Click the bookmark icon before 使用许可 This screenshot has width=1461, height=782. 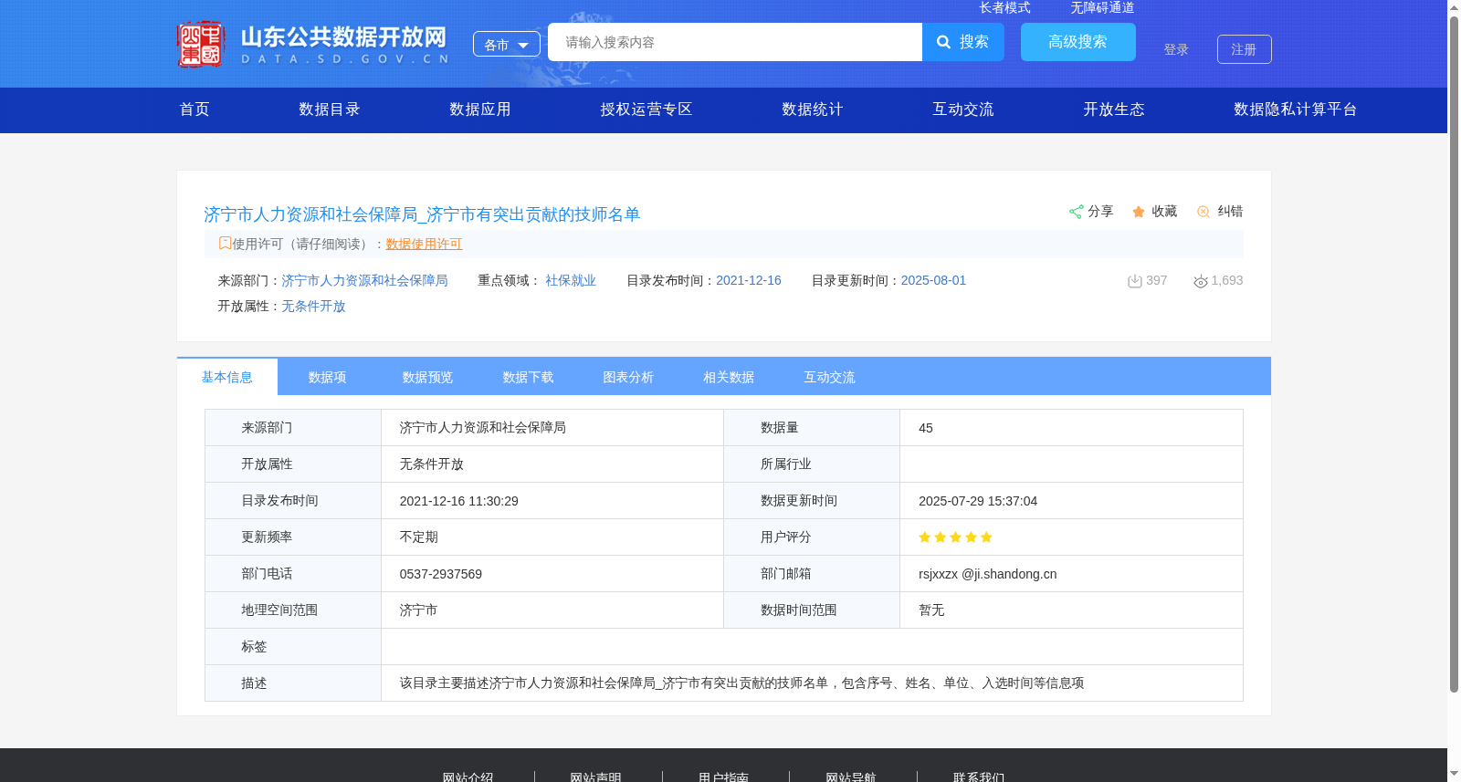click(225, 243)
